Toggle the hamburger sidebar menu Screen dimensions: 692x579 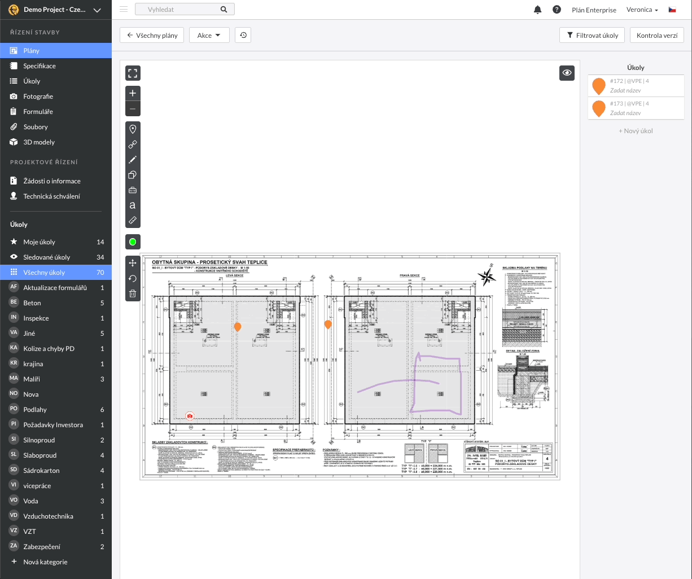pos(124,10)
